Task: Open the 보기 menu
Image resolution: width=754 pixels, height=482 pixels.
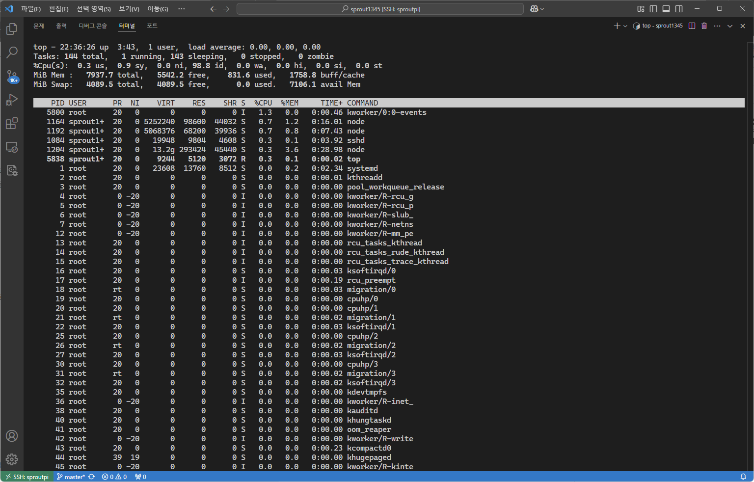Action: pos(129,9)
